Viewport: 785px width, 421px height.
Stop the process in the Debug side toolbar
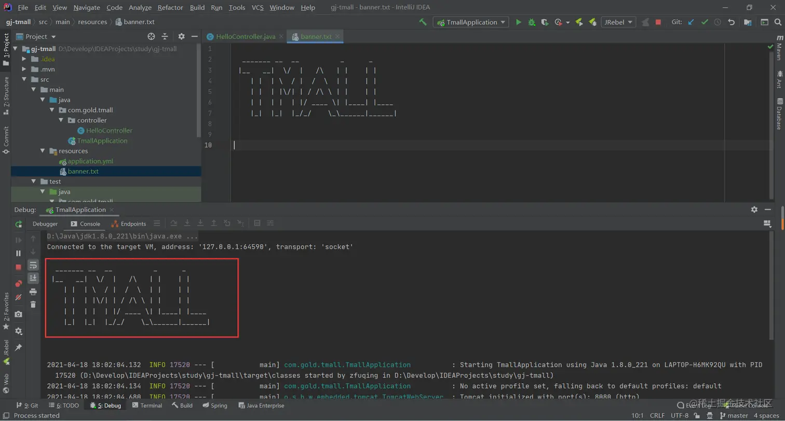[x=19, y=267]
